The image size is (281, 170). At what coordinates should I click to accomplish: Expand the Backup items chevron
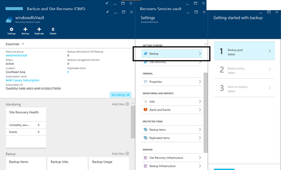click(x=200, y=130)
